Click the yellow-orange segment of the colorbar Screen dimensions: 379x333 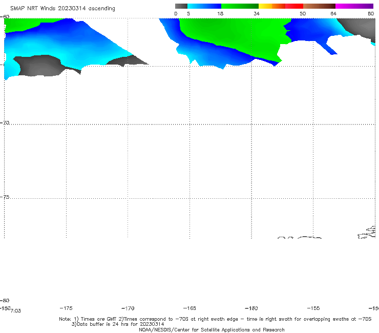tap(271, 6)
